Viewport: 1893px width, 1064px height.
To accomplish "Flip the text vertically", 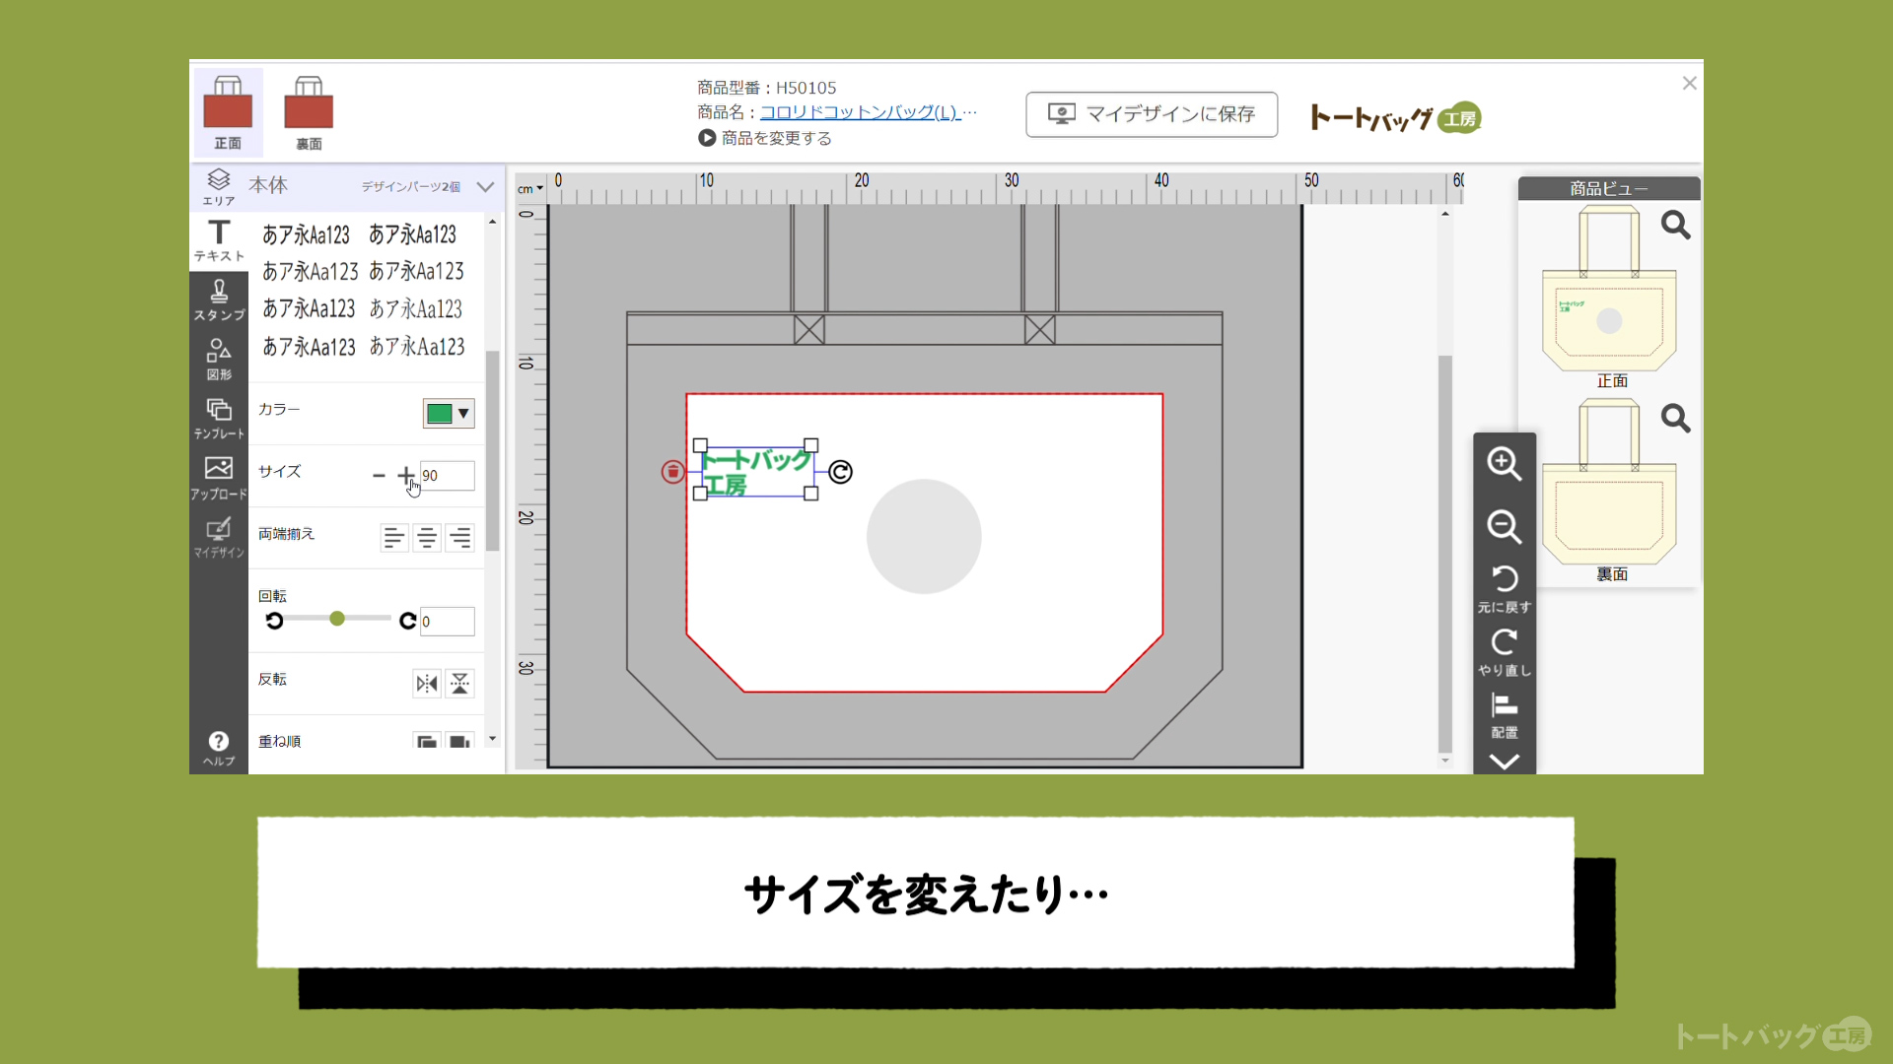I will (x=460, y=684).
